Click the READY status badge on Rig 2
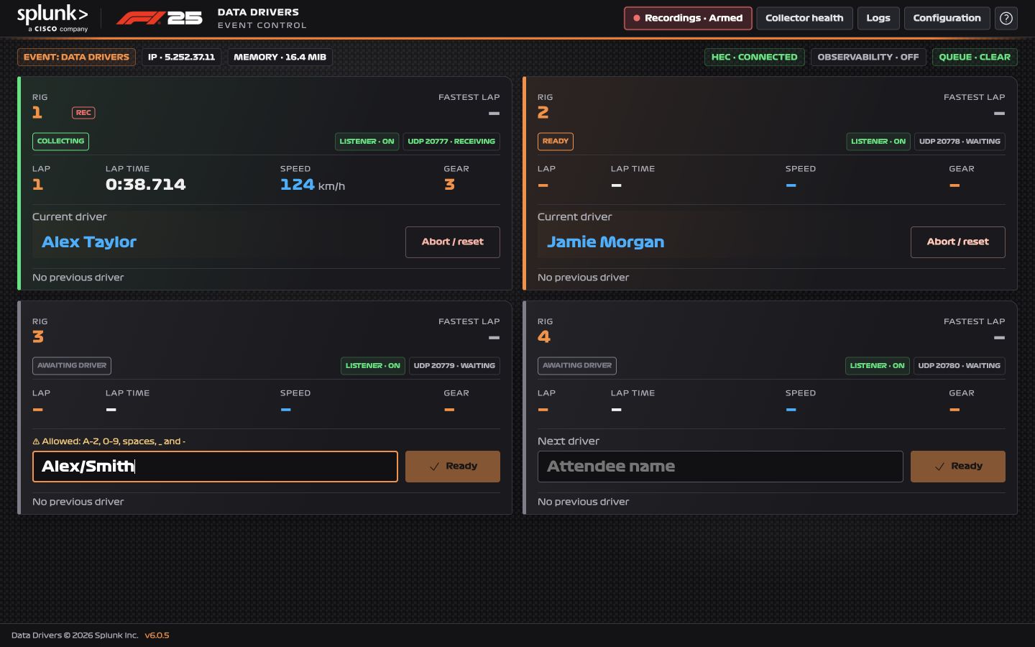Viewport: 1035px width, 647px height. (556, 142)
